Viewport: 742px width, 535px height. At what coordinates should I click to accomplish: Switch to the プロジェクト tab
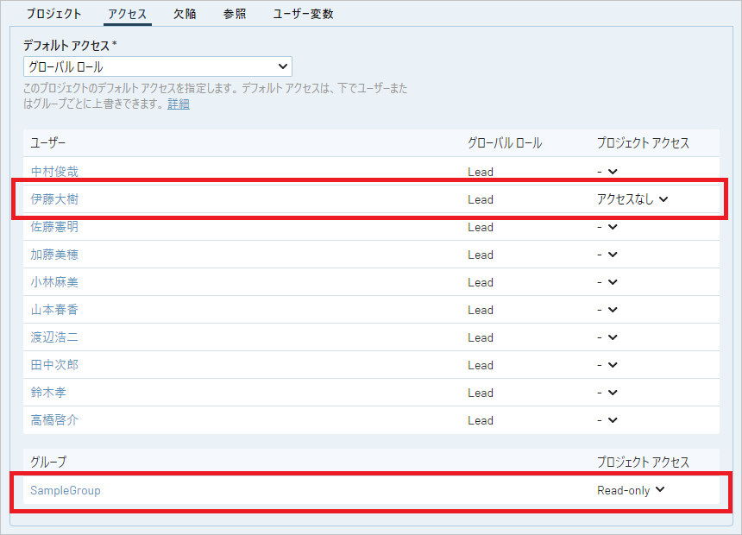click(53, 14)
